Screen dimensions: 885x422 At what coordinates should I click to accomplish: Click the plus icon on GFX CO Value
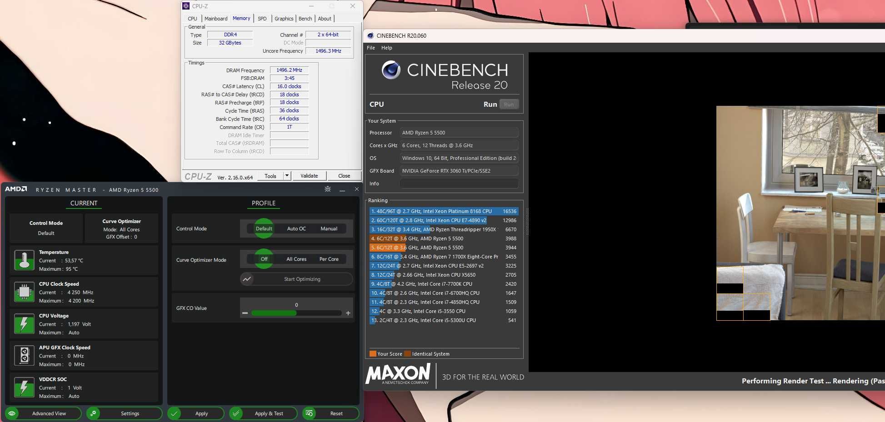pyautogui.click(x=348, y=313)
